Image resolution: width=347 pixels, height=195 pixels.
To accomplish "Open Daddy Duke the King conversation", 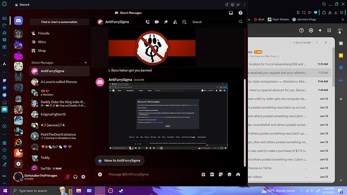I will coord(59,104).
